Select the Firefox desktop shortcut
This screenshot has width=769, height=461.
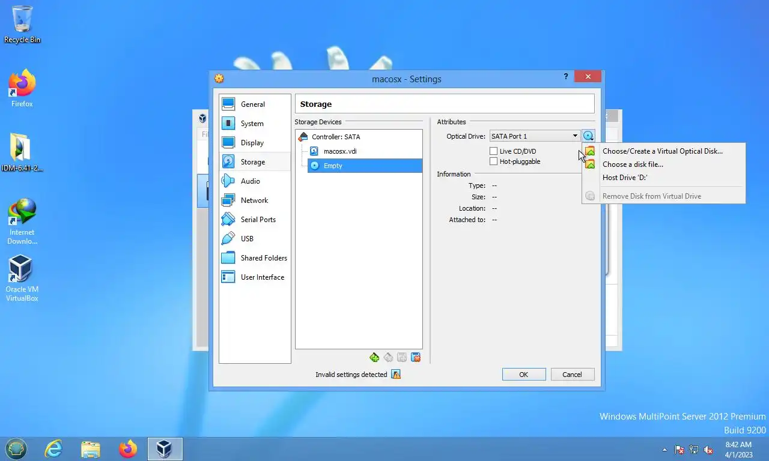(22, 88)
